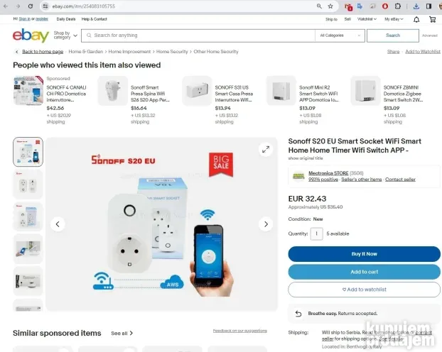This screenshot has width=442, height=352.
Task: Click Back to home page link
Action: click(x=43, y=52)
